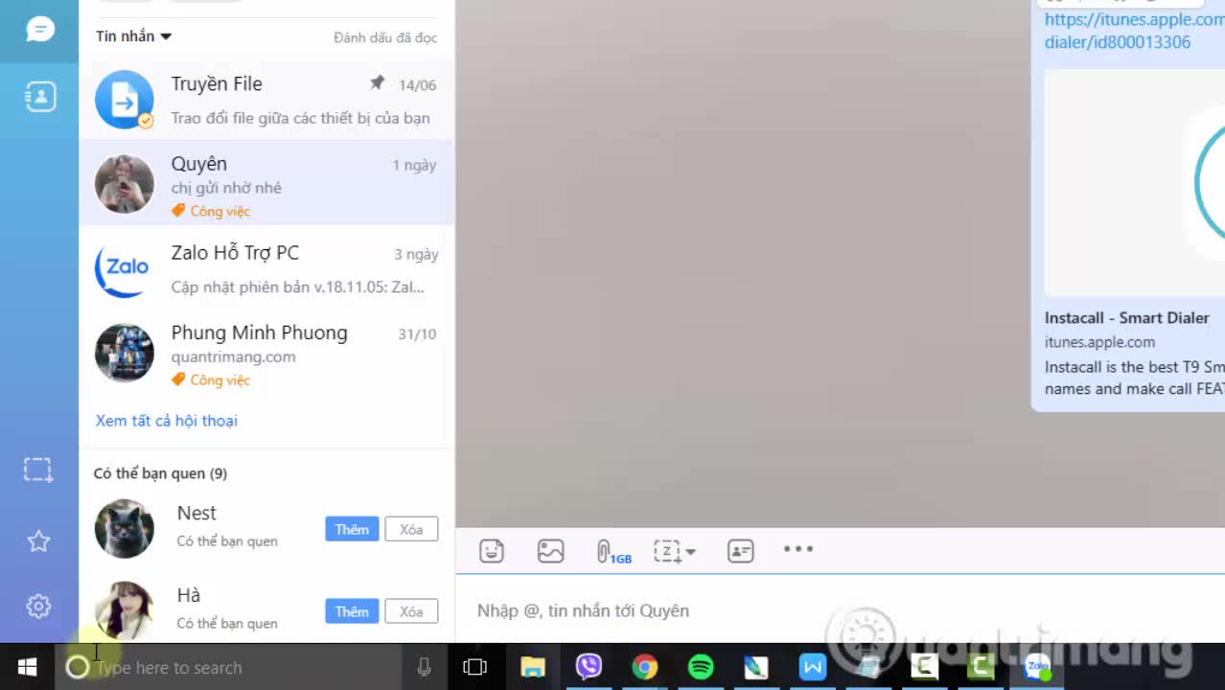Click Công việc tag under Quyên

211,211
